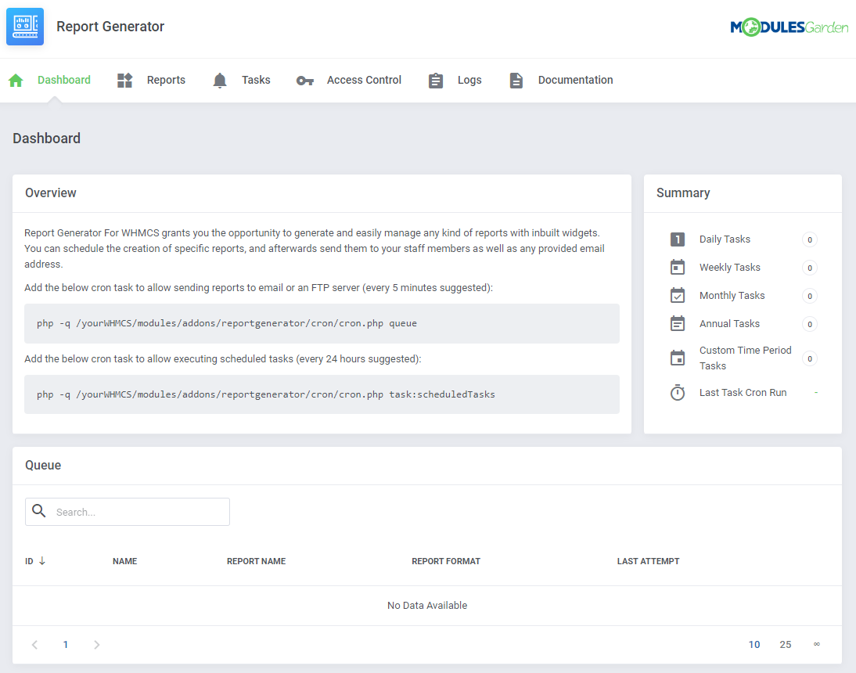The height and width of the screenshot is (673, 856).
Task: Click the cron.php queue command box
Action: 322,323
